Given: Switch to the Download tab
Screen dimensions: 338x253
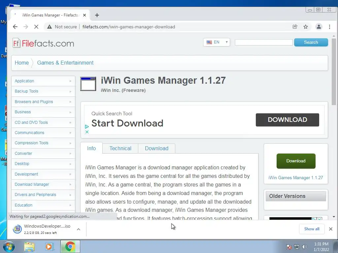Looking at the screenshot, I should [x=156, y=148].
